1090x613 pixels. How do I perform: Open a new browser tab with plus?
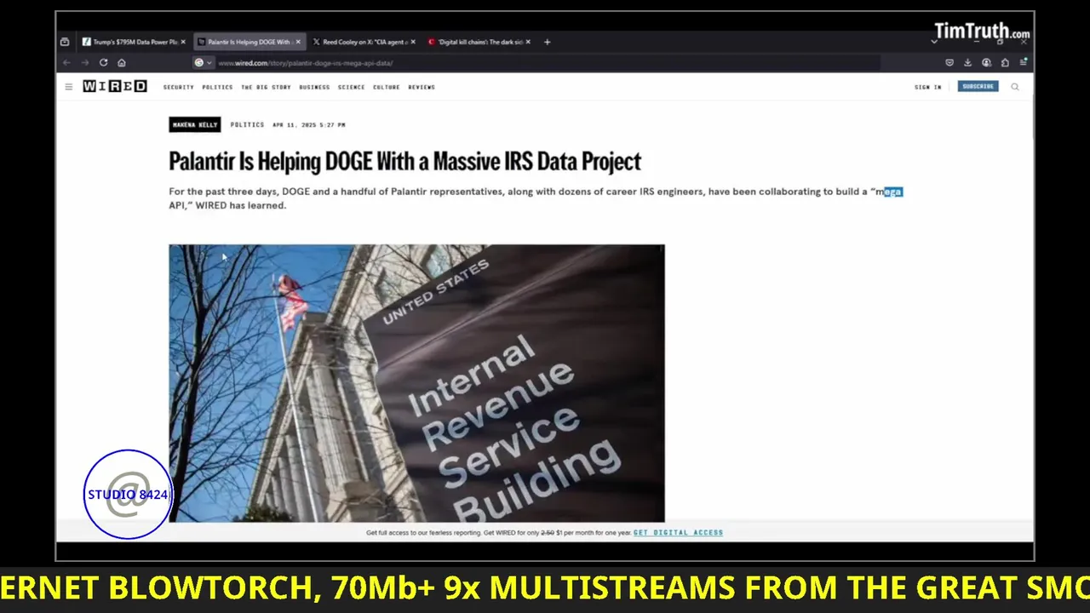click(547, 42)
